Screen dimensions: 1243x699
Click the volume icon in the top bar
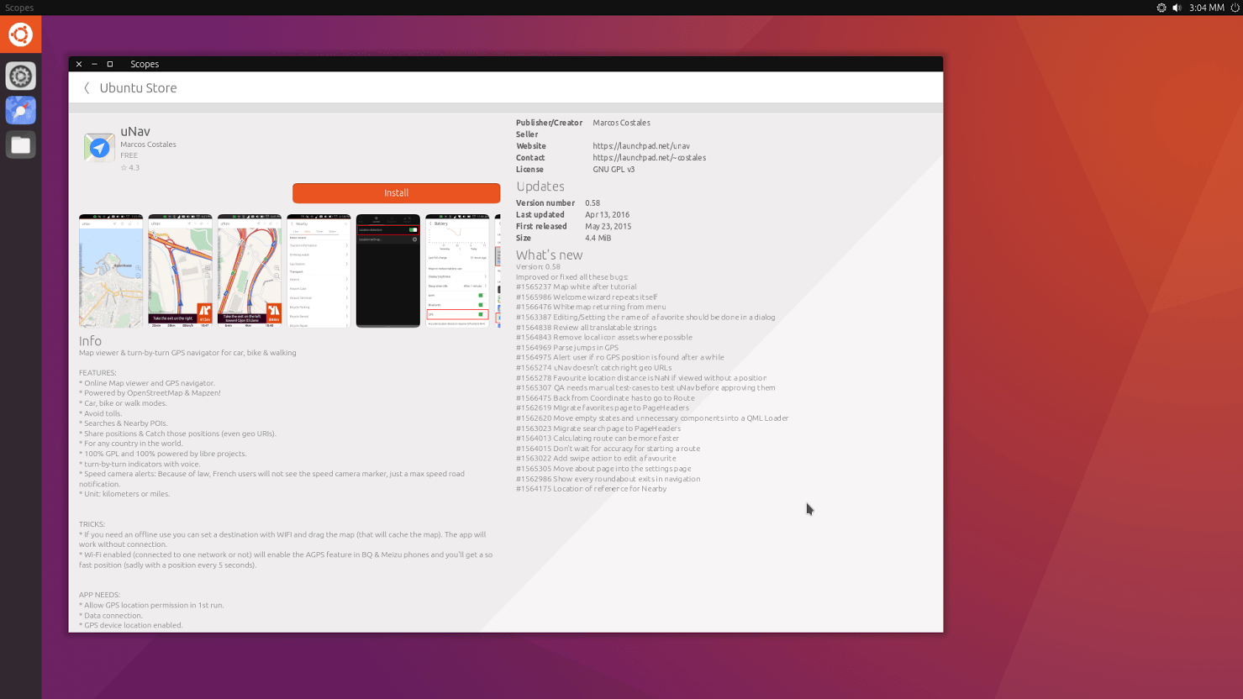click(1176, 8)
